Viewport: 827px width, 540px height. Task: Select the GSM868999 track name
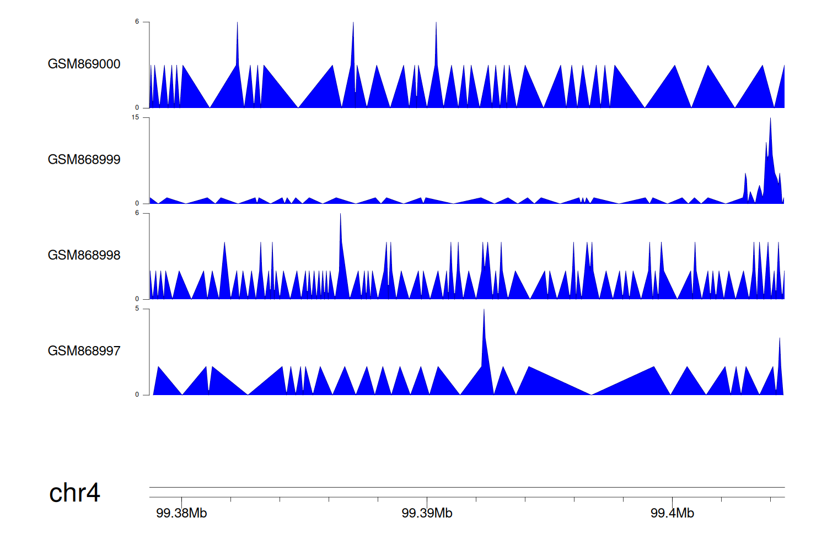coord(84,159)
